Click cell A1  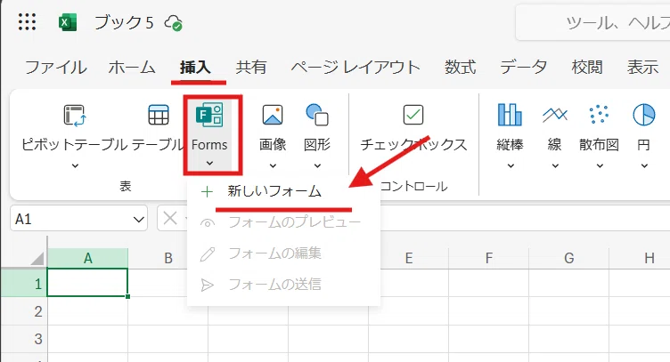click(87, 283)
